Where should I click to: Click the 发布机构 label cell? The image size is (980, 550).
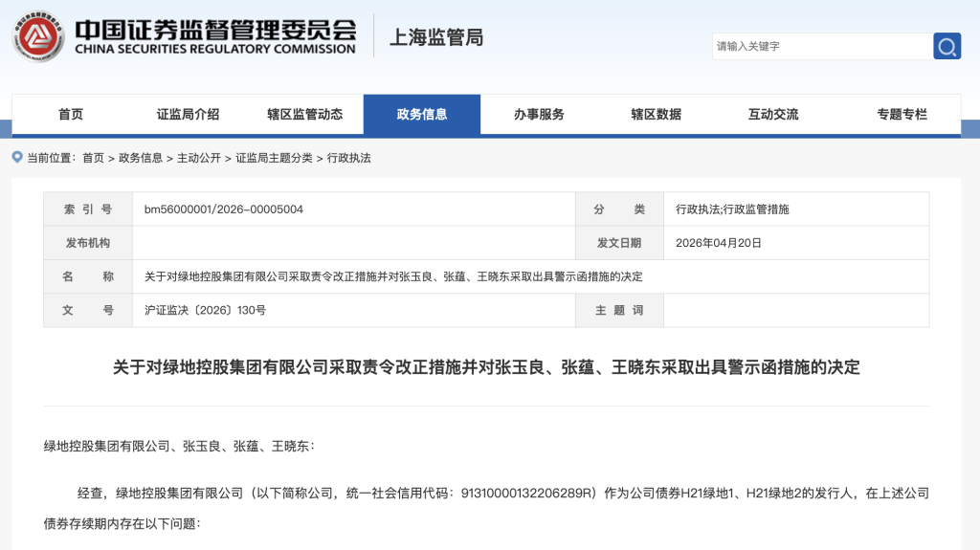pyautogui.click(x=88, y=243)
